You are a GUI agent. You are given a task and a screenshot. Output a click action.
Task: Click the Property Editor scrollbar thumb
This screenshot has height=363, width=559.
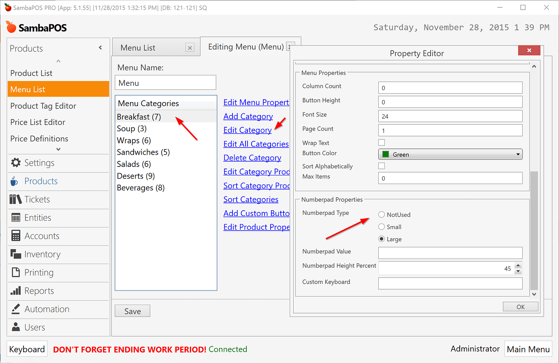(x=534, y=231)
